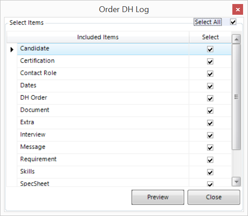Toggle the Requirement checkbox
Image resolution: width=248 pixels, height=216 pixels.
point(210,160)
